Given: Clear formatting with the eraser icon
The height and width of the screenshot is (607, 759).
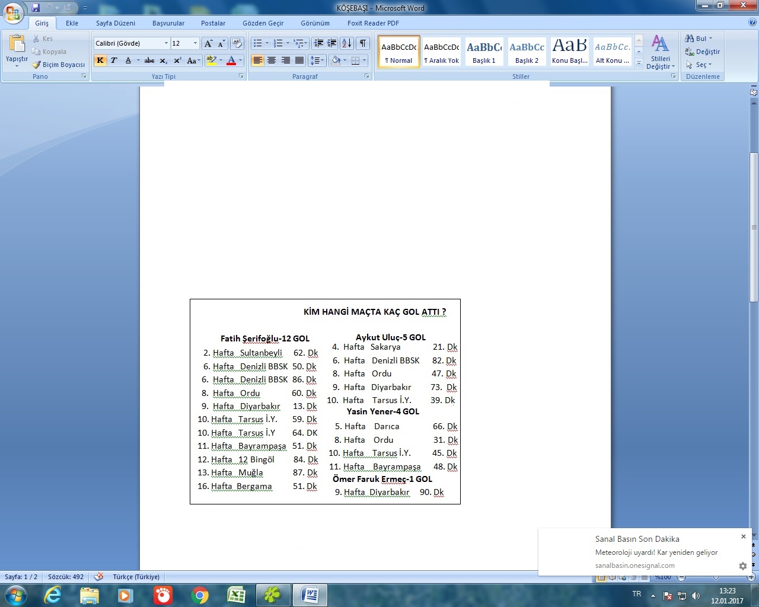Looking at the screenshot, I should pyautogui.click(x=237, y=43).
